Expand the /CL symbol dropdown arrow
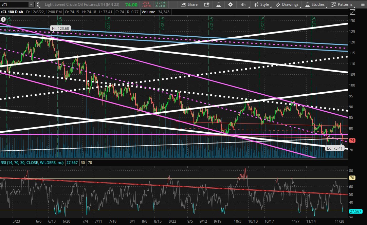 (x=31, y=4)
